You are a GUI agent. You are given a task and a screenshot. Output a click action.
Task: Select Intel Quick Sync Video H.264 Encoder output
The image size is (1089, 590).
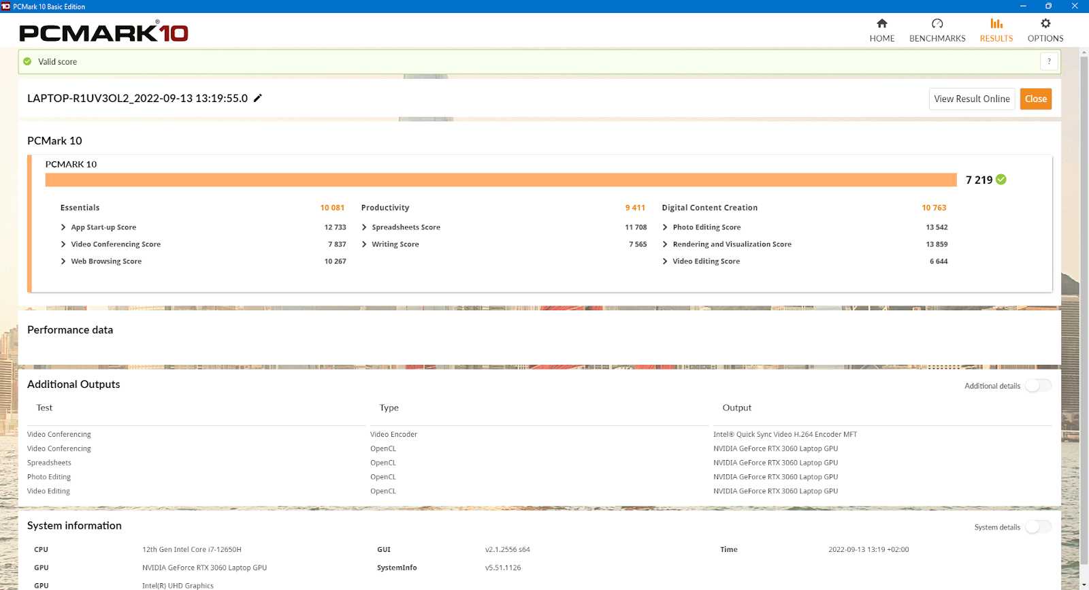tap(785, 434)
